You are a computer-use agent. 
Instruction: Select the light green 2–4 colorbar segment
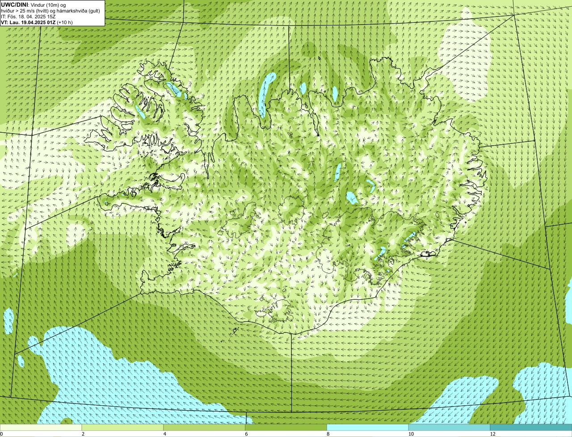(x=123, y=428)
